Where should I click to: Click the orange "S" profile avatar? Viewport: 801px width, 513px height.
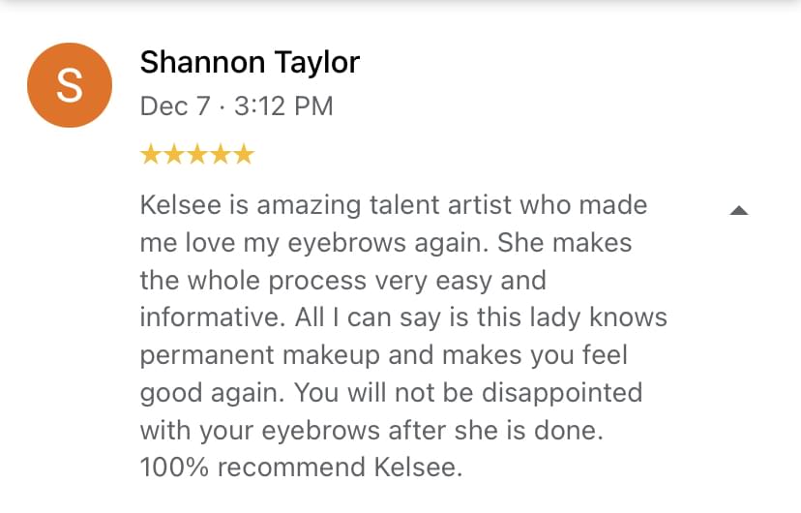pyautogui.click(x=70, y=85)
